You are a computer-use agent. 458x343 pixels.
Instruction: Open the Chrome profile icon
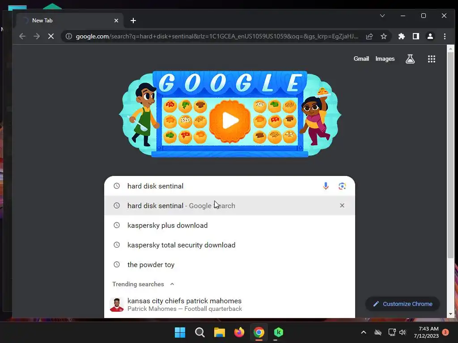pyautogui.click(x=430, y=36)
